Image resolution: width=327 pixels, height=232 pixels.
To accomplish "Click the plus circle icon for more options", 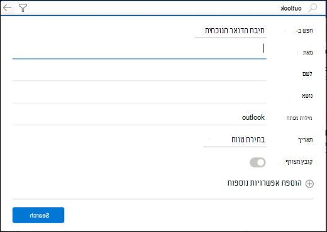I will point(309,184).
